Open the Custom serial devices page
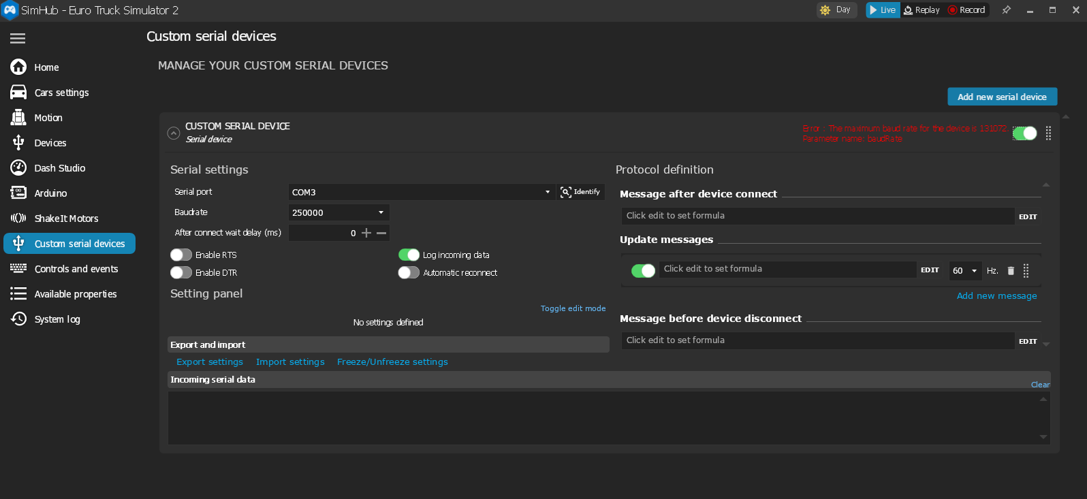Image resolution: width=1087 pixels, height=499 pixels. point(69,244)
